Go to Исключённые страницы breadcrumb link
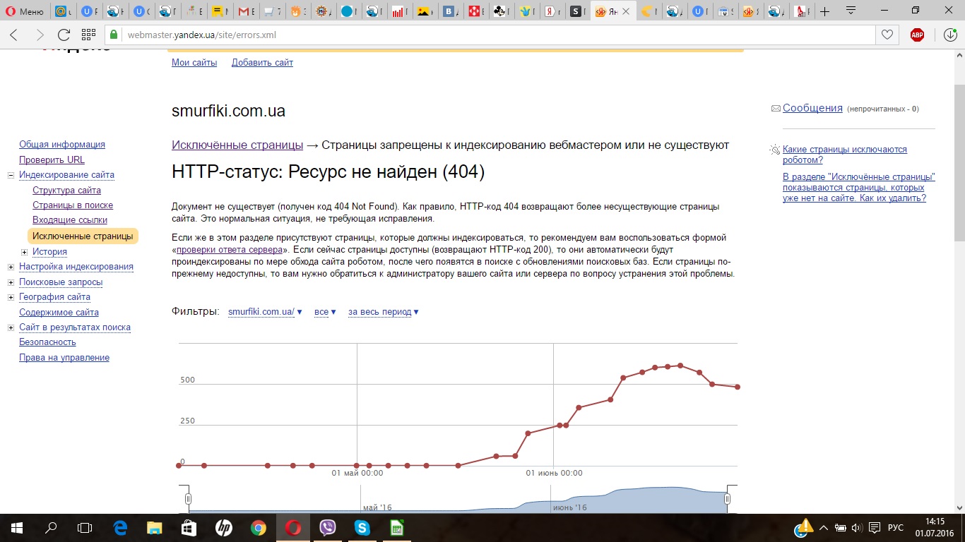This screenshot has height=542, width=965. tap(237, 145)
